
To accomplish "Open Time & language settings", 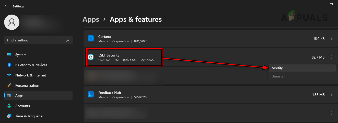I will (29, 116).
